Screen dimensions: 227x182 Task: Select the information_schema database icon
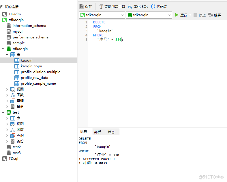9,26
